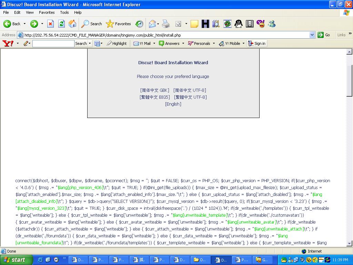Expand the Answers dropdown arrow
This screenshot has height=265, width=353.
183,43
